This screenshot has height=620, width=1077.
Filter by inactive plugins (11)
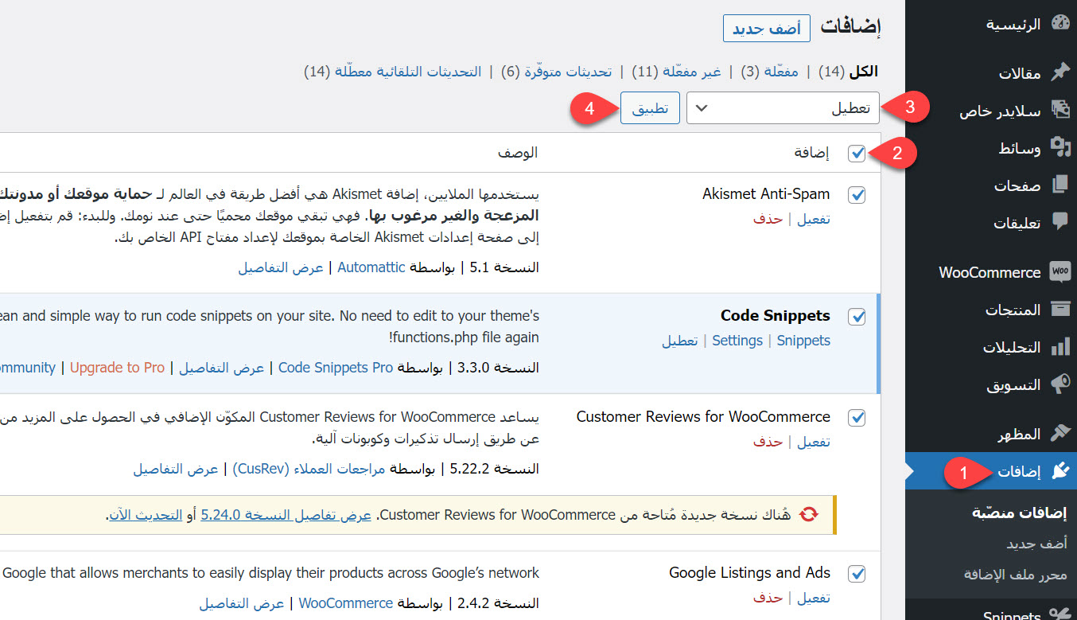(x=676, y=72)
